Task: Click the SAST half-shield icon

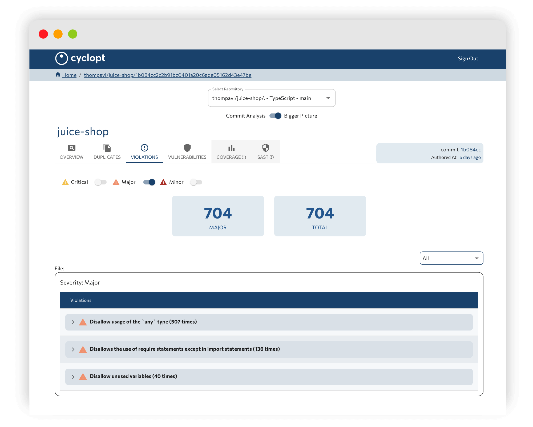Action: pos(266,148)
